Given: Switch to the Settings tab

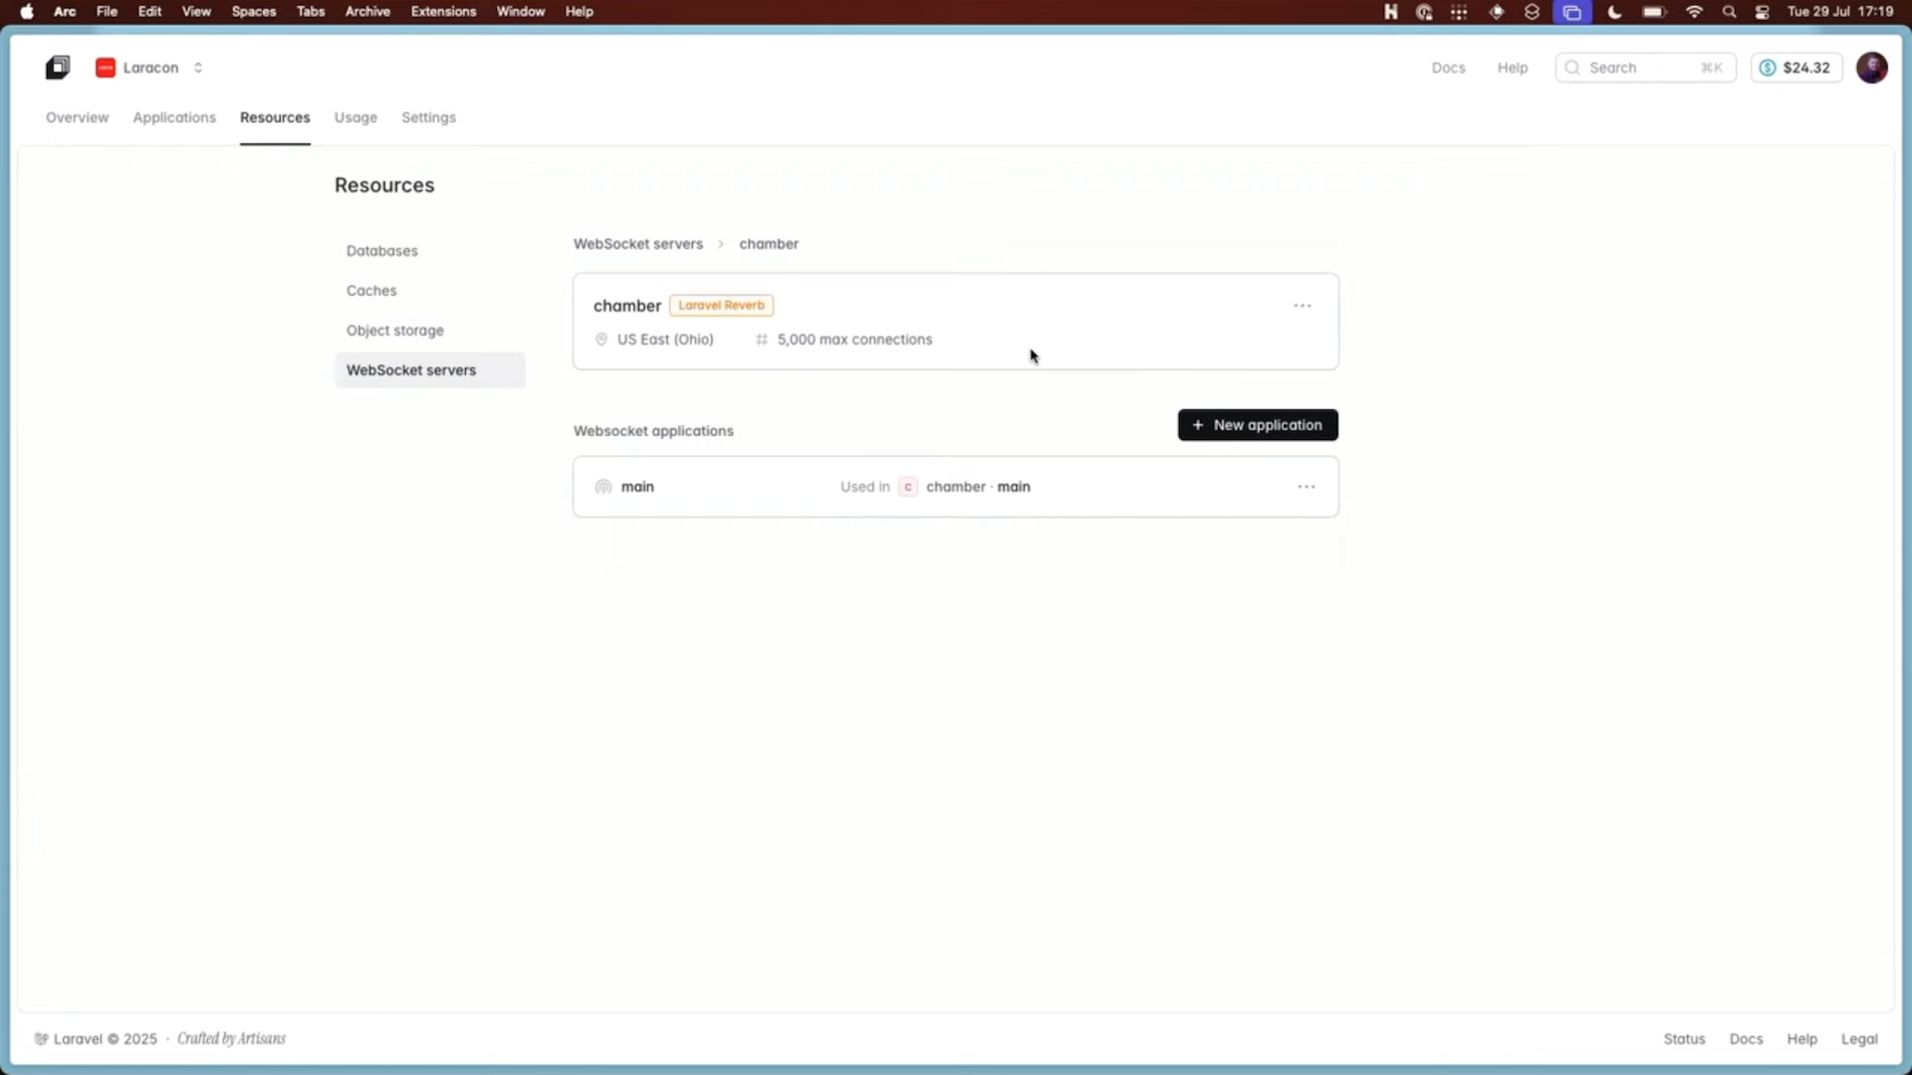Looking at the screenshot, I should (428, 117).
